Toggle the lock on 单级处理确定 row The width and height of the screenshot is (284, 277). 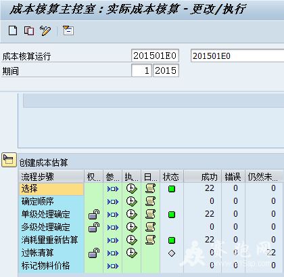(x=94, y=214)
